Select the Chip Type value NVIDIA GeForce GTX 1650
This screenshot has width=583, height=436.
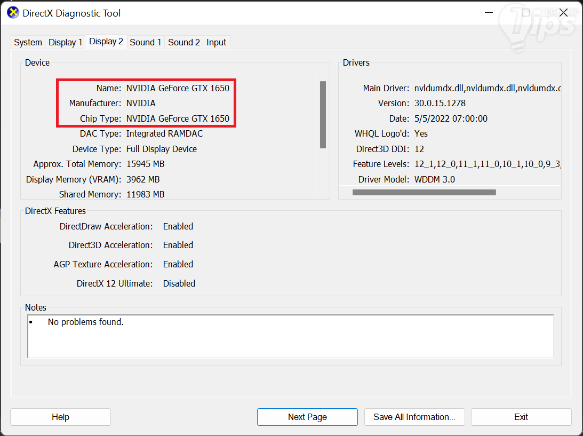click(178, 118)
